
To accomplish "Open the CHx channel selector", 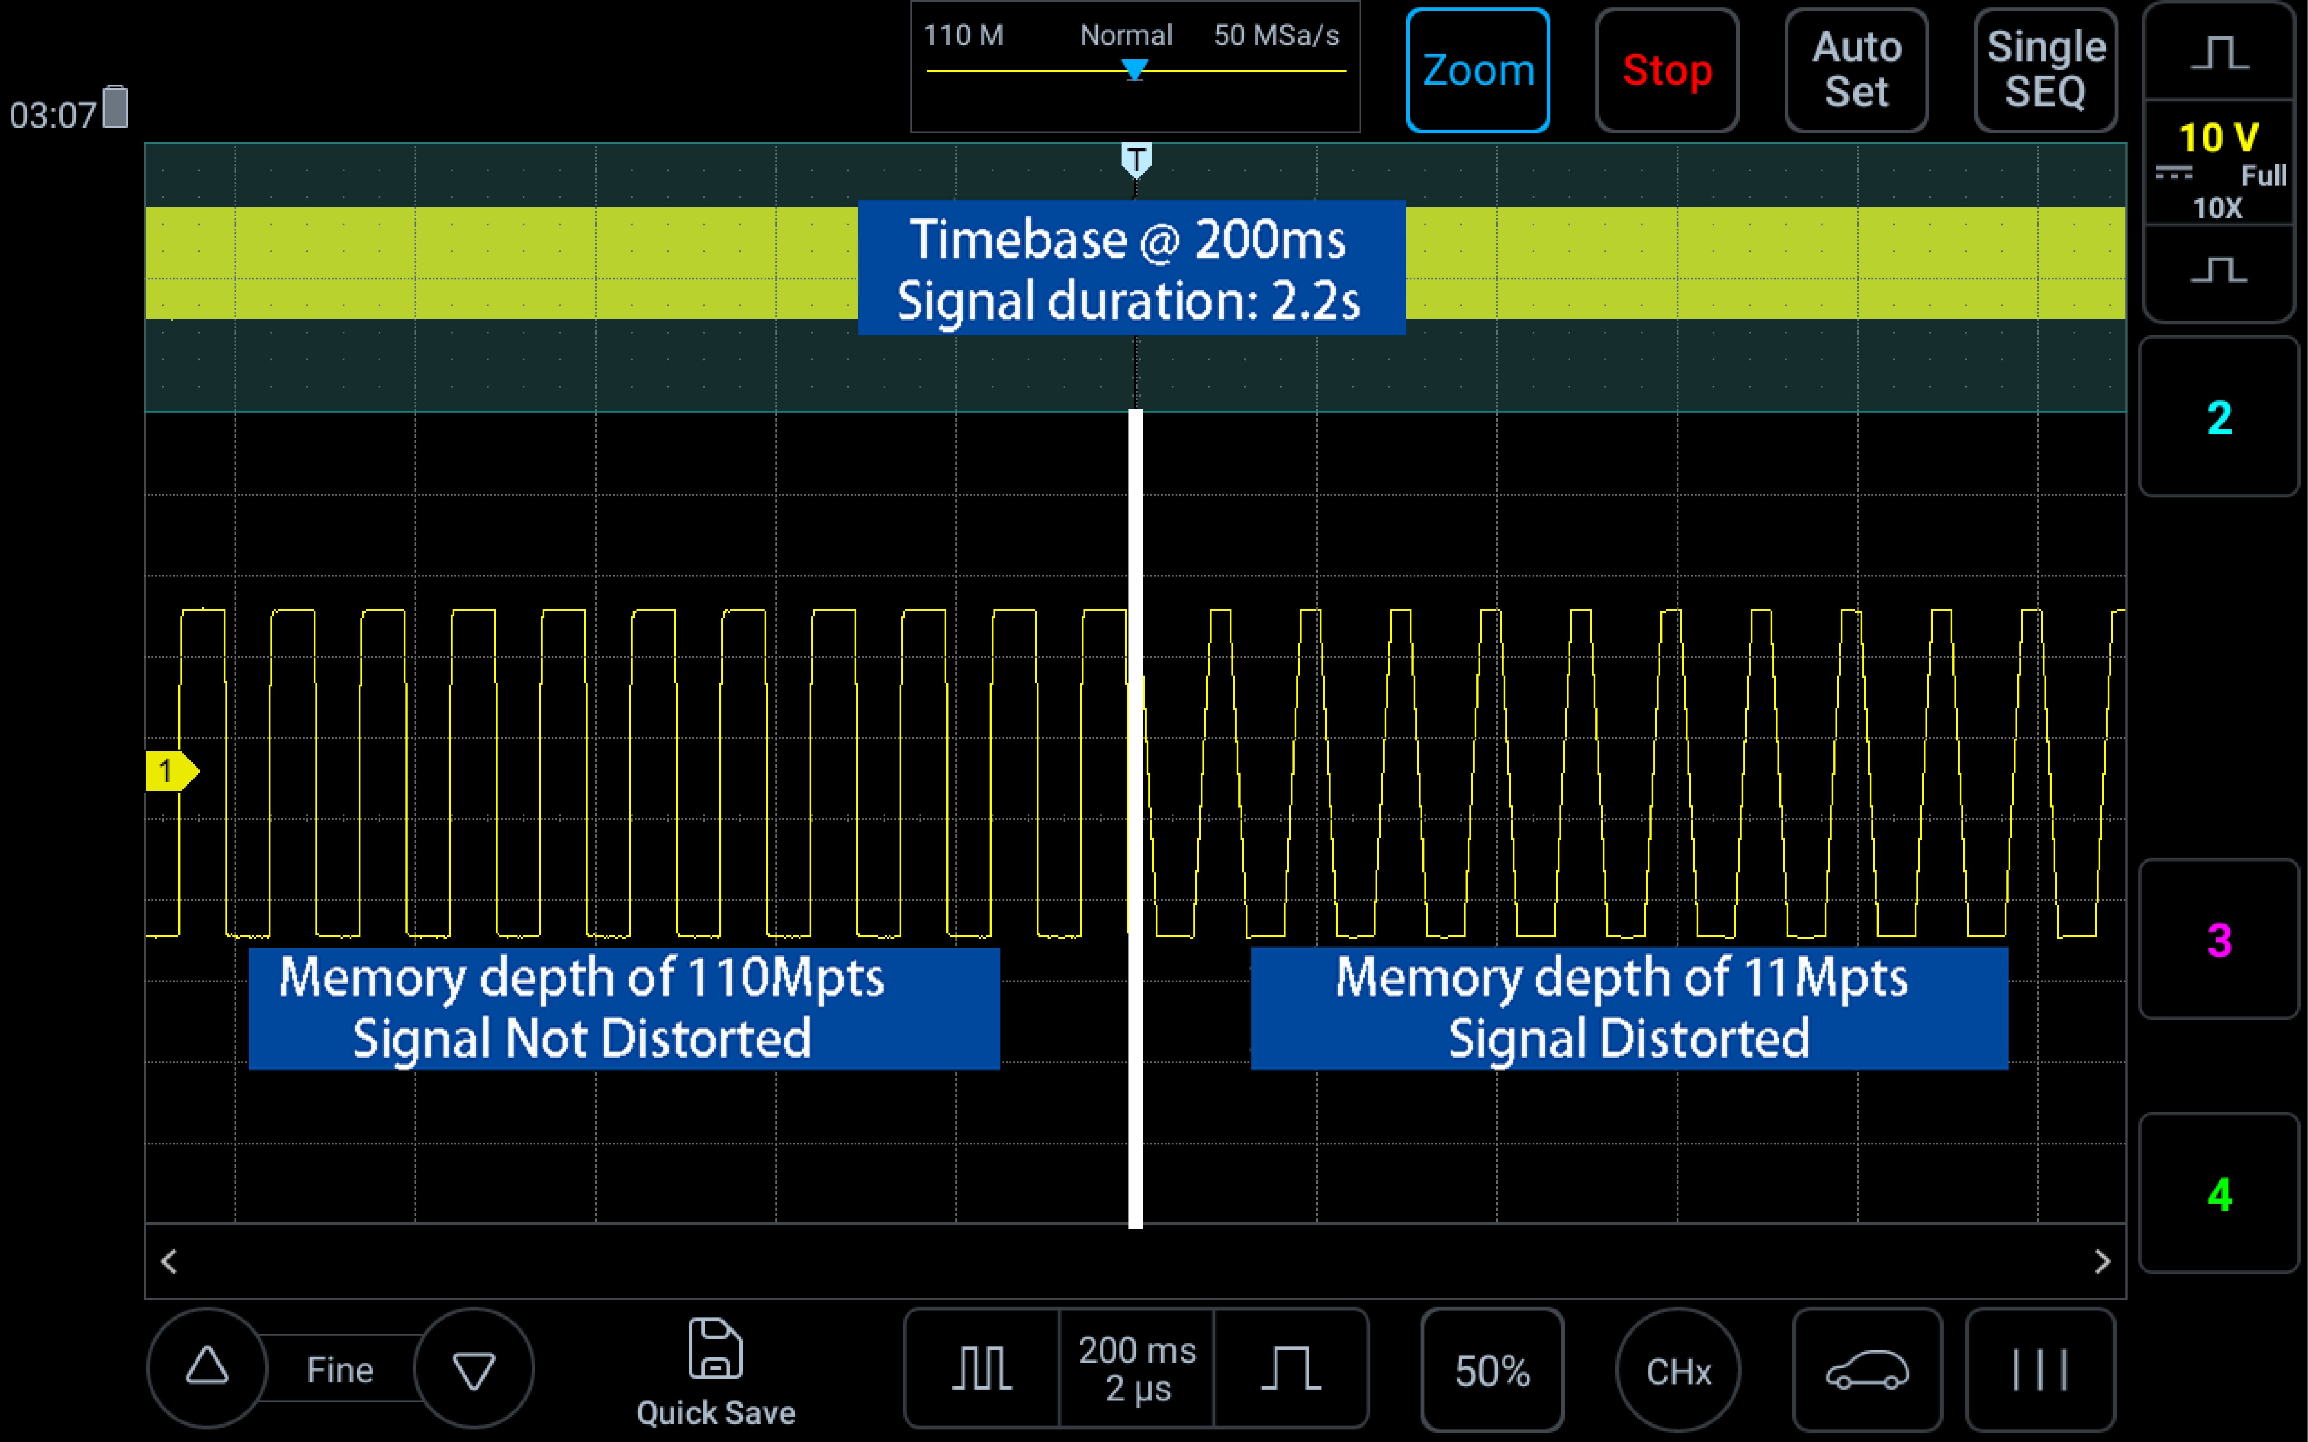I will pos(1678,1371).
